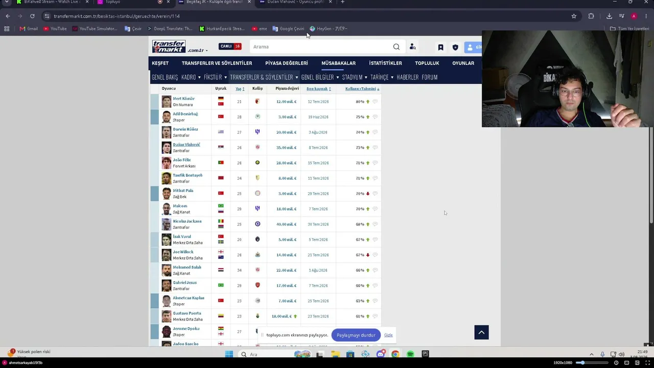Image resolution: width=654 pixels, height=368 pixels.
Task: Go back using the browser back arrow
Action: (x=8, y=16)
